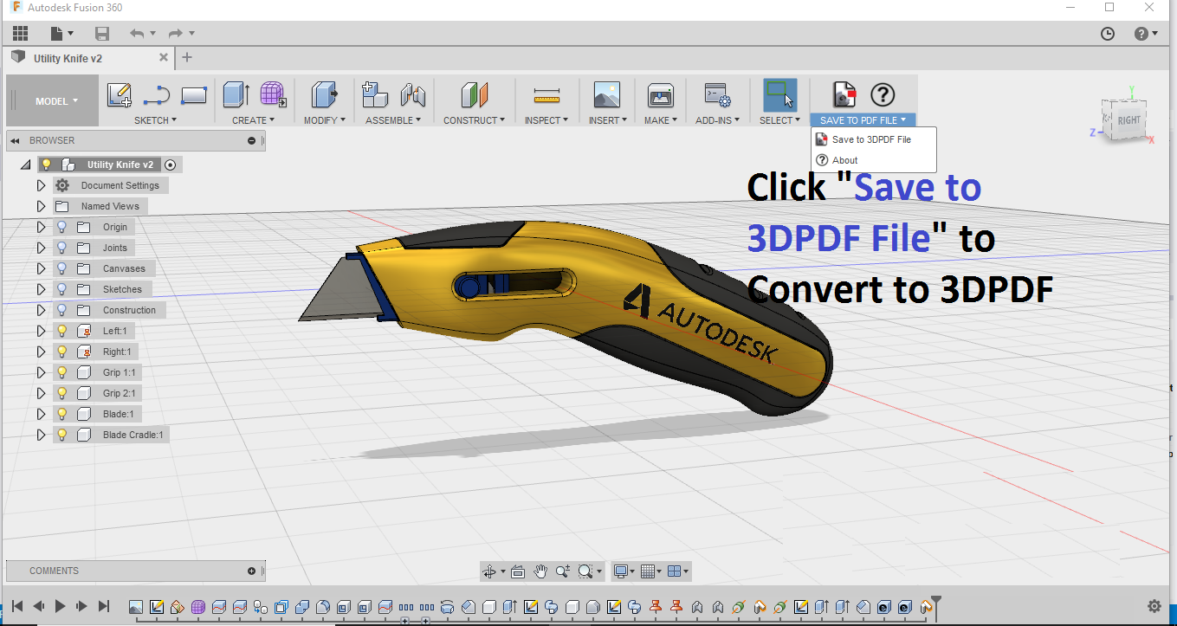1177x626 pixels.
Task: Toggle visibility bulb for Origin folder
Action: click(x=61, y=227)
